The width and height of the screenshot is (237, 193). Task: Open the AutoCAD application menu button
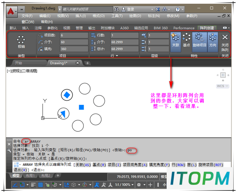pyautogui.click(x=12, y=11)
